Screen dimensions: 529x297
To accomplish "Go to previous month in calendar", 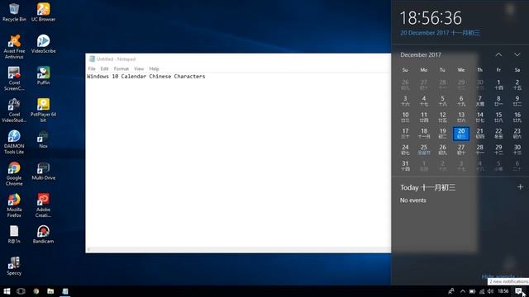I will (498, 54).
